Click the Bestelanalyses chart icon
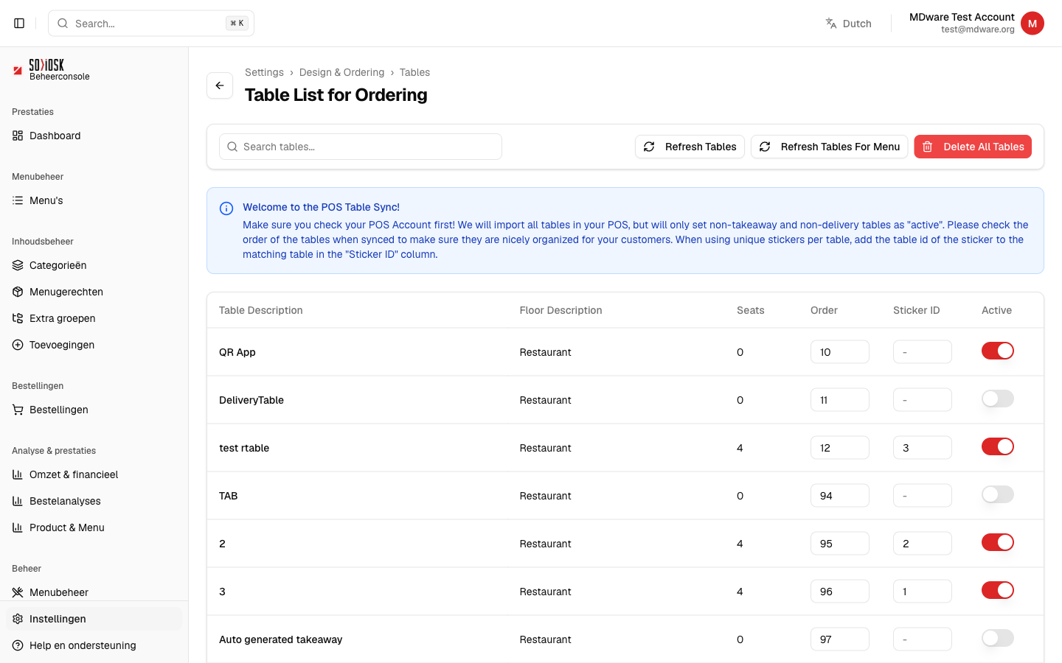 click(x=18, y=501)
